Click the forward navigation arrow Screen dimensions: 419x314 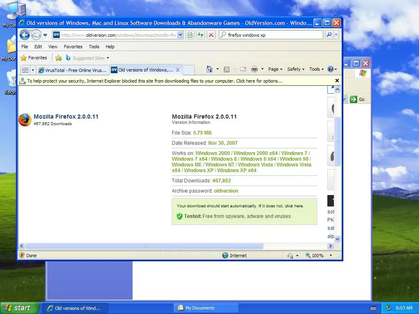36,35
